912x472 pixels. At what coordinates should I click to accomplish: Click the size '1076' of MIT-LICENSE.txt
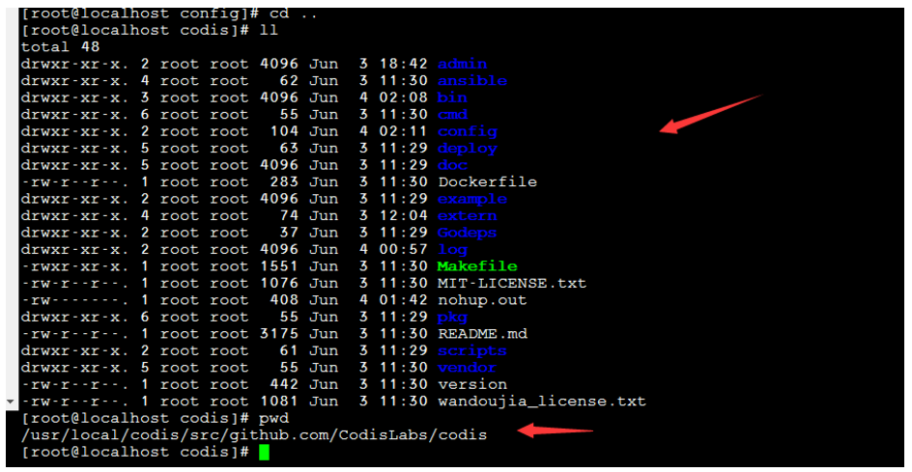point(278,283)
